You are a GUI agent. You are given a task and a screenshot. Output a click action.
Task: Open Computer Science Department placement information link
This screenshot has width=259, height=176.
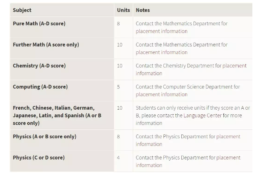(162, 94)
